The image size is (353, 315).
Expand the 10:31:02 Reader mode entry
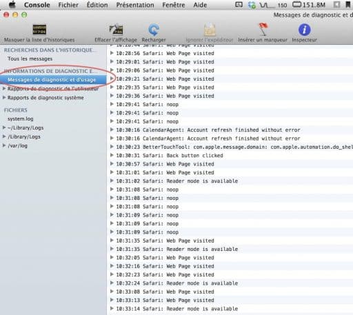pyautogui.click(x=112, y=181)
